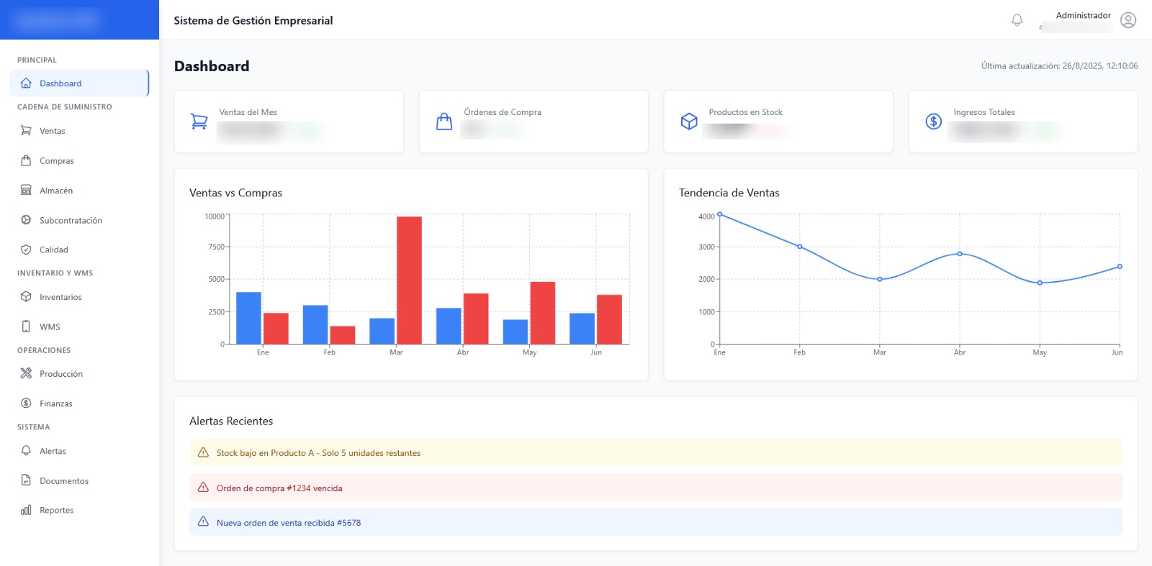Select Dashboard in the sidebar menu

60,83
